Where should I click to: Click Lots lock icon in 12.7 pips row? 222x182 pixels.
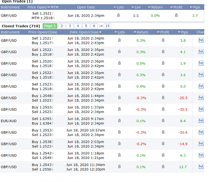point(119,167)
